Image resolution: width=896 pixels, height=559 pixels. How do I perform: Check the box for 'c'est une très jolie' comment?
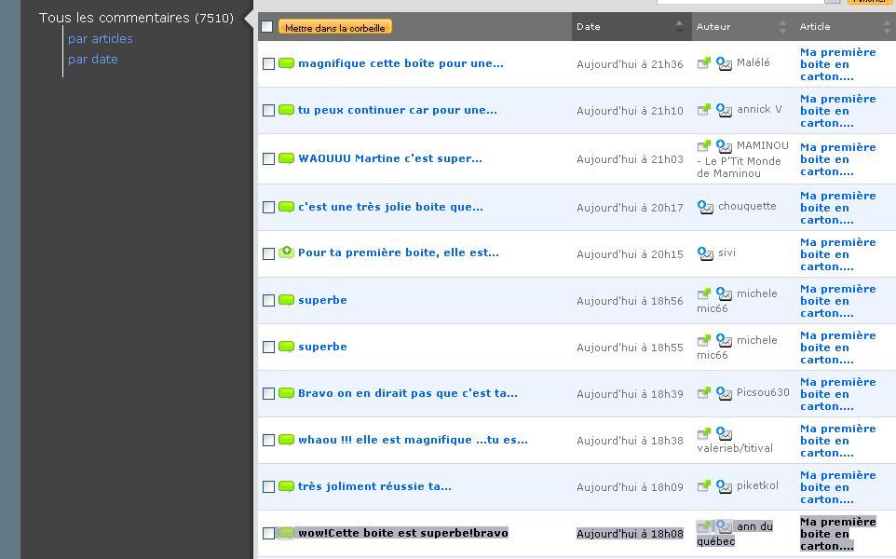pos(268,208)
